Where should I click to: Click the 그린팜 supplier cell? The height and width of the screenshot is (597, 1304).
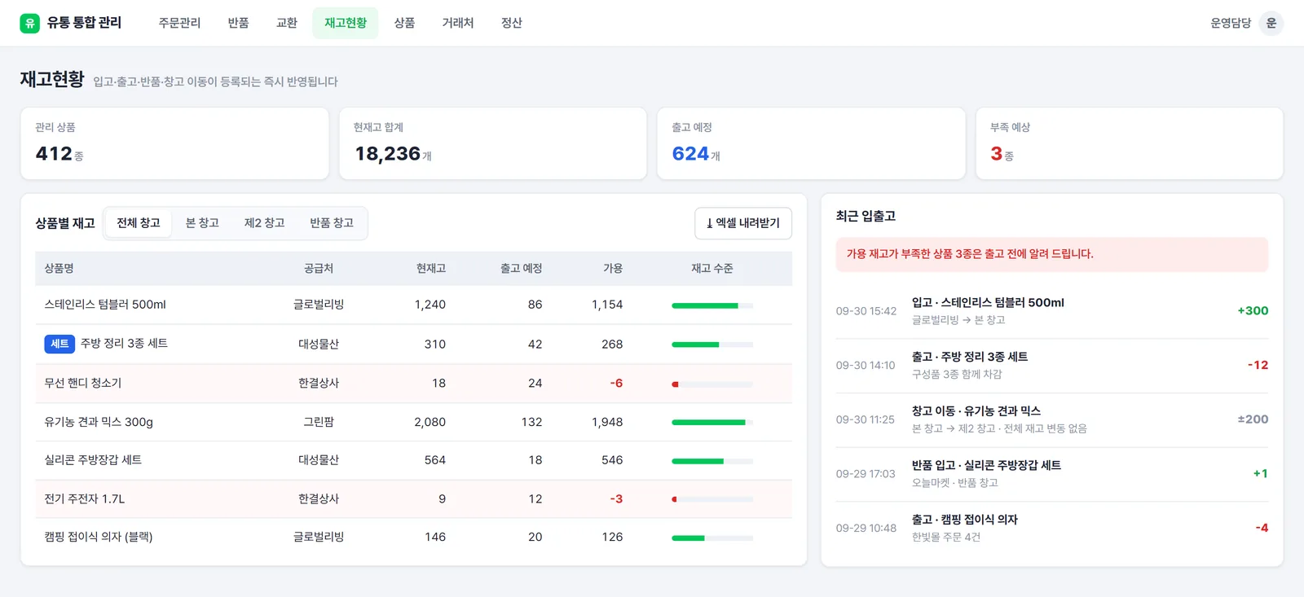[x=319, y=422]
